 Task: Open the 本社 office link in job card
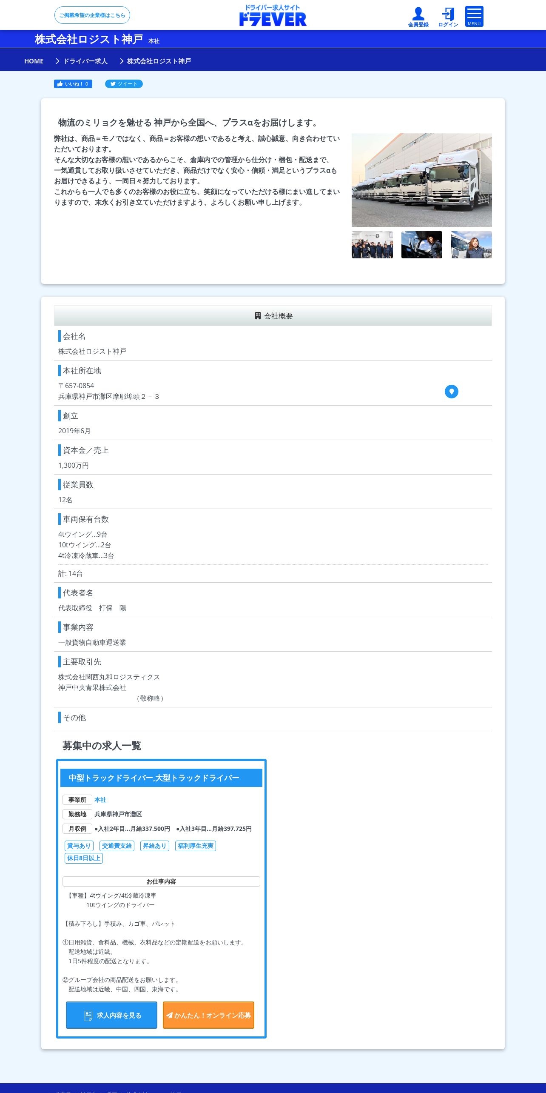tap(100, 800)
